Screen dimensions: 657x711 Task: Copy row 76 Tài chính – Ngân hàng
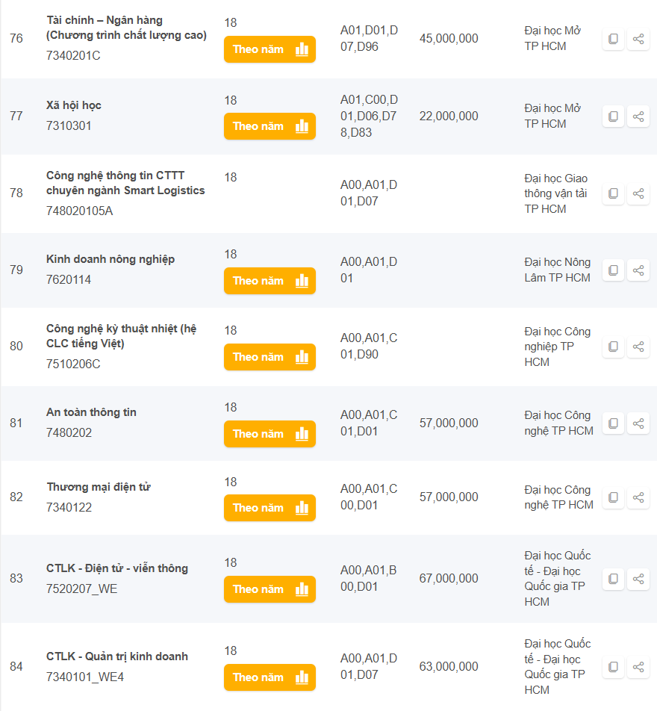click(x=613, y=39)
